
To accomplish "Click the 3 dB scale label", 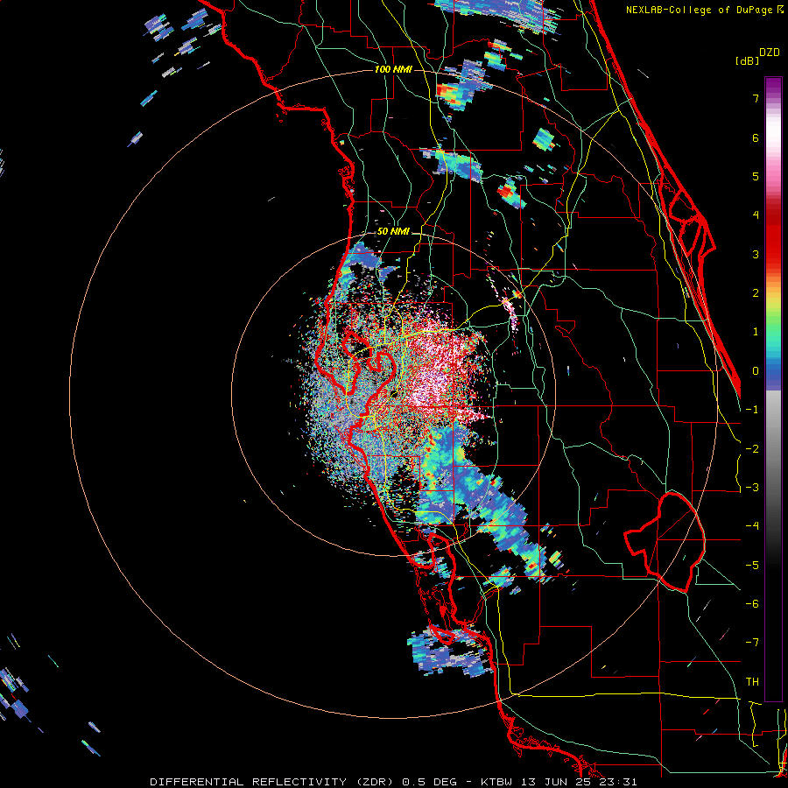I will click(756, 254).
